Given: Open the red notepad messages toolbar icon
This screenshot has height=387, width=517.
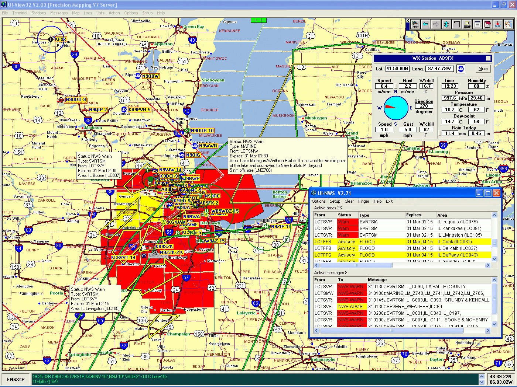Looking at the screenshot, I should (487, 24).
